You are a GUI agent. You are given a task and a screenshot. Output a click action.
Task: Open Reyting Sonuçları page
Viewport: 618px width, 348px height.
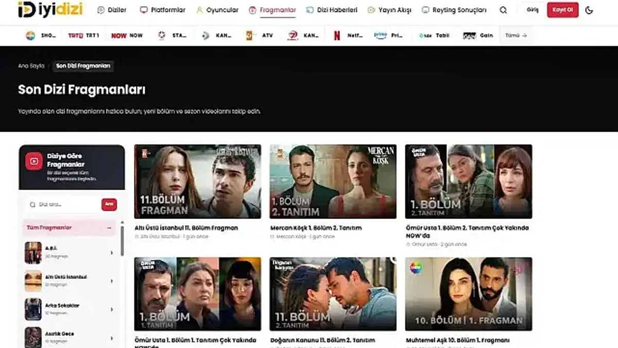454,10
